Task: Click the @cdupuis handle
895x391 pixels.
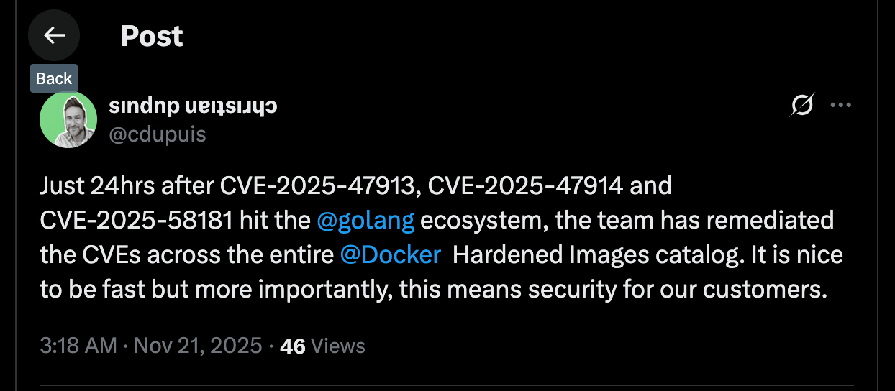Action: pos(158,134)
